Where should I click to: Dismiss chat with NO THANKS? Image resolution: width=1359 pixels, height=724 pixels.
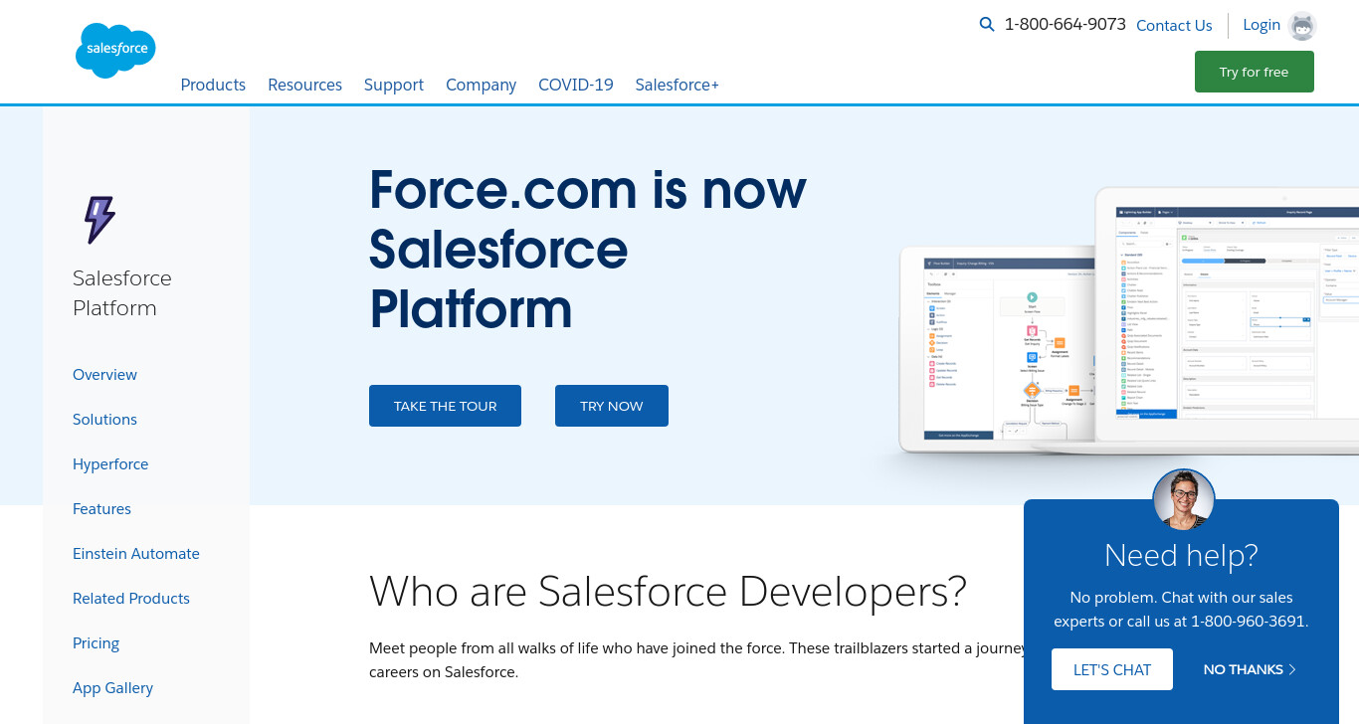coord(1250,669)
